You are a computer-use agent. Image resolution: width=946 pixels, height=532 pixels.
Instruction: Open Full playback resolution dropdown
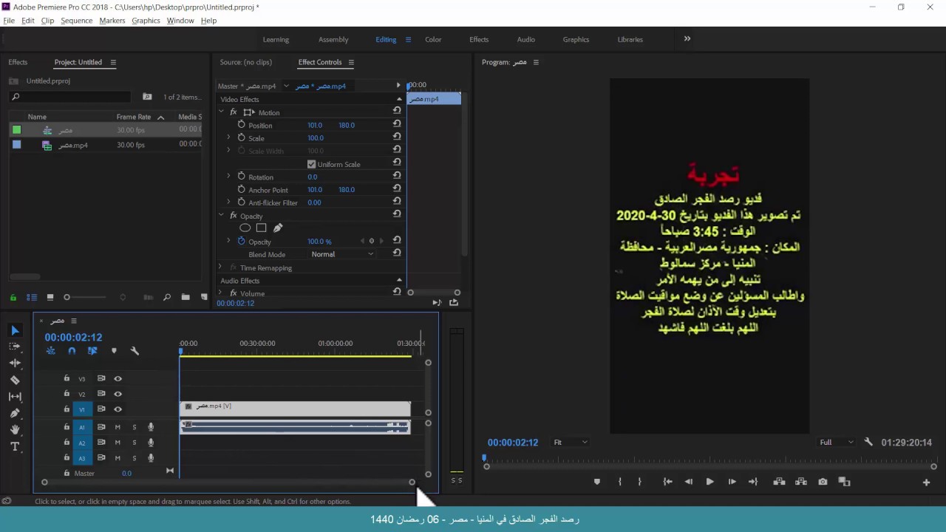837,442
